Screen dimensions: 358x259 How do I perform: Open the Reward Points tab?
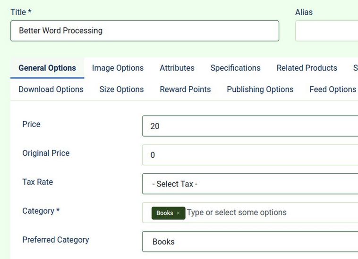coord(185,89)
